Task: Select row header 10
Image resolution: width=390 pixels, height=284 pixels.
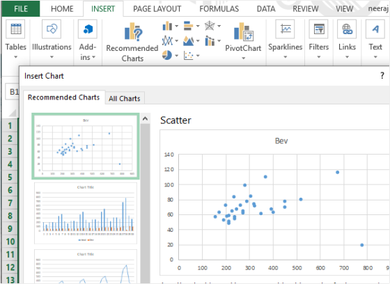Action: [10, 242]
